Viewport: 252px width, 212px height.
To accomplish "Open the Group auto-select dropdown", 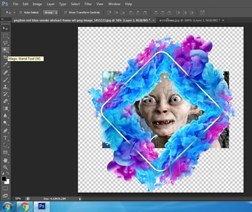I will 50,13.
